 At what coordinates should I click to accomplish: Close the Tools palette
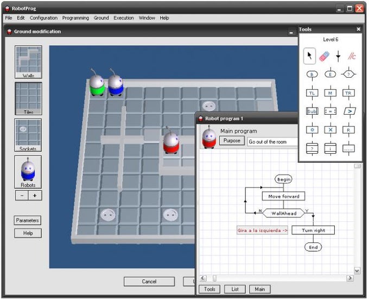[358, 29]
